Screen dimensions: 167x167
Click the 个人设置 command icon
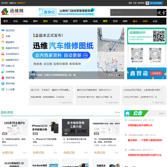point(3,89)
